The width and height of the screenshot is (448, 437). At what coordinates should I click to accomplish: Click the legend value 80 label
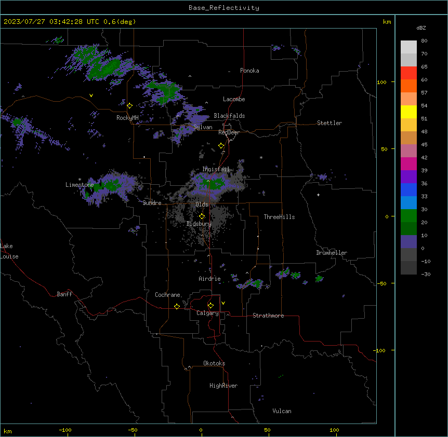[x=424, y=40]
